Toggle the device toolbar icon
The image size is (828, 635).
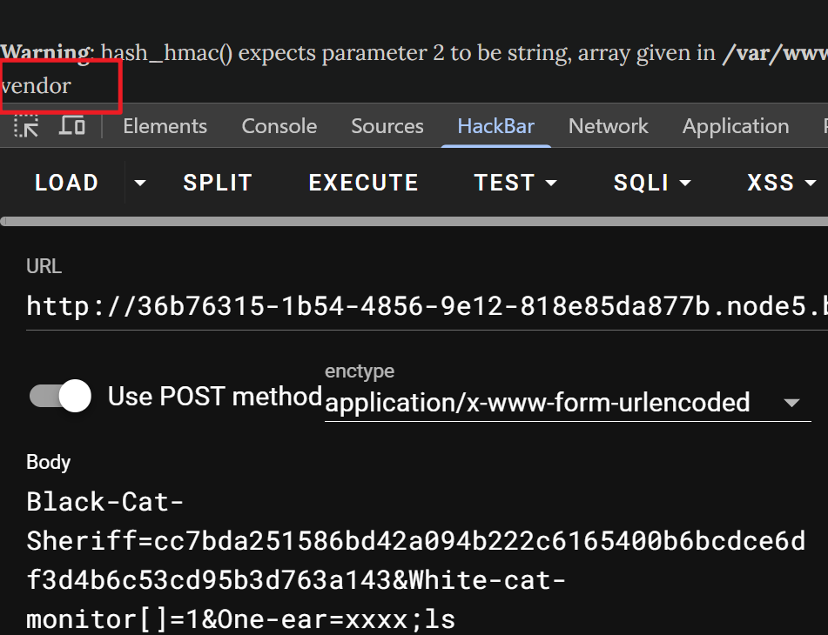[x=71, y=125]
